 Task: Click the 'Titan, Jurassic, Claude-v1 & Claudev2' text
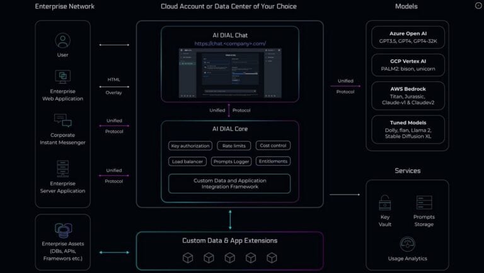coord(408,100)
